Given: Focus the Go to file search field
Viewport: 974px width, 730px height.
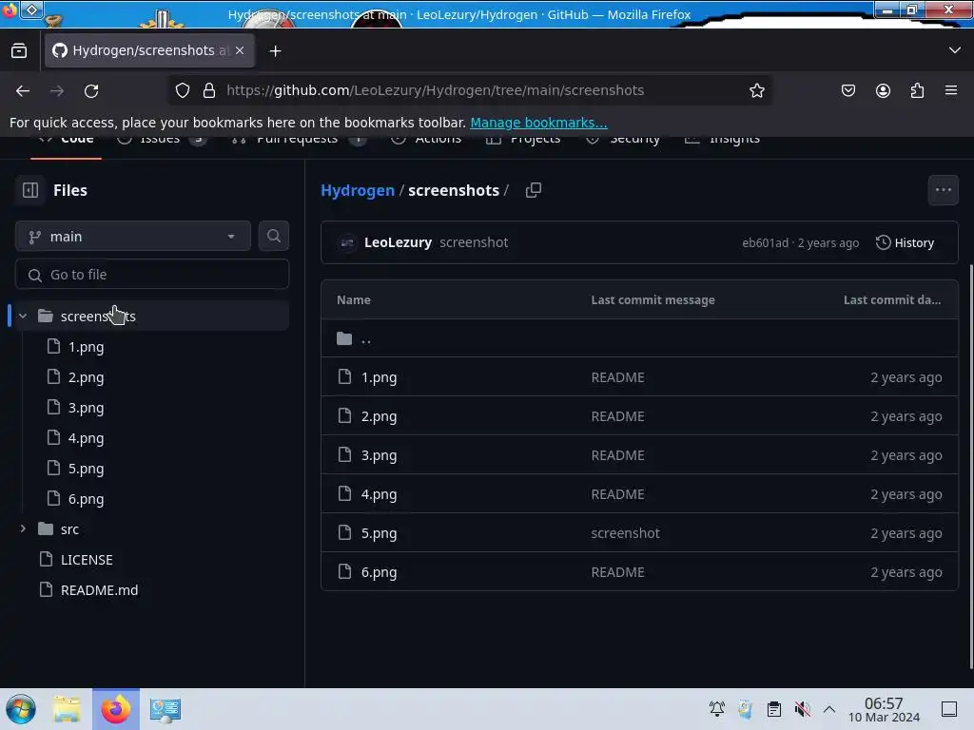Looking at the screenshot, I should point(151,275).
